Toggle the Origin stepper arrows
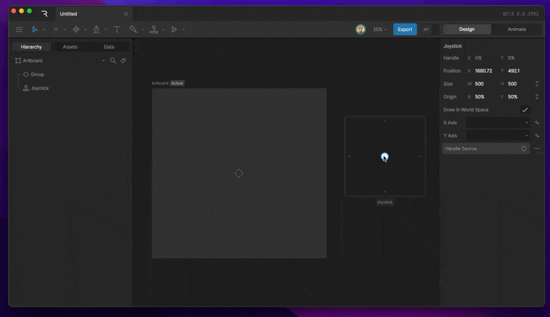Screen dimensions: 550x317 tap(537, 97)
